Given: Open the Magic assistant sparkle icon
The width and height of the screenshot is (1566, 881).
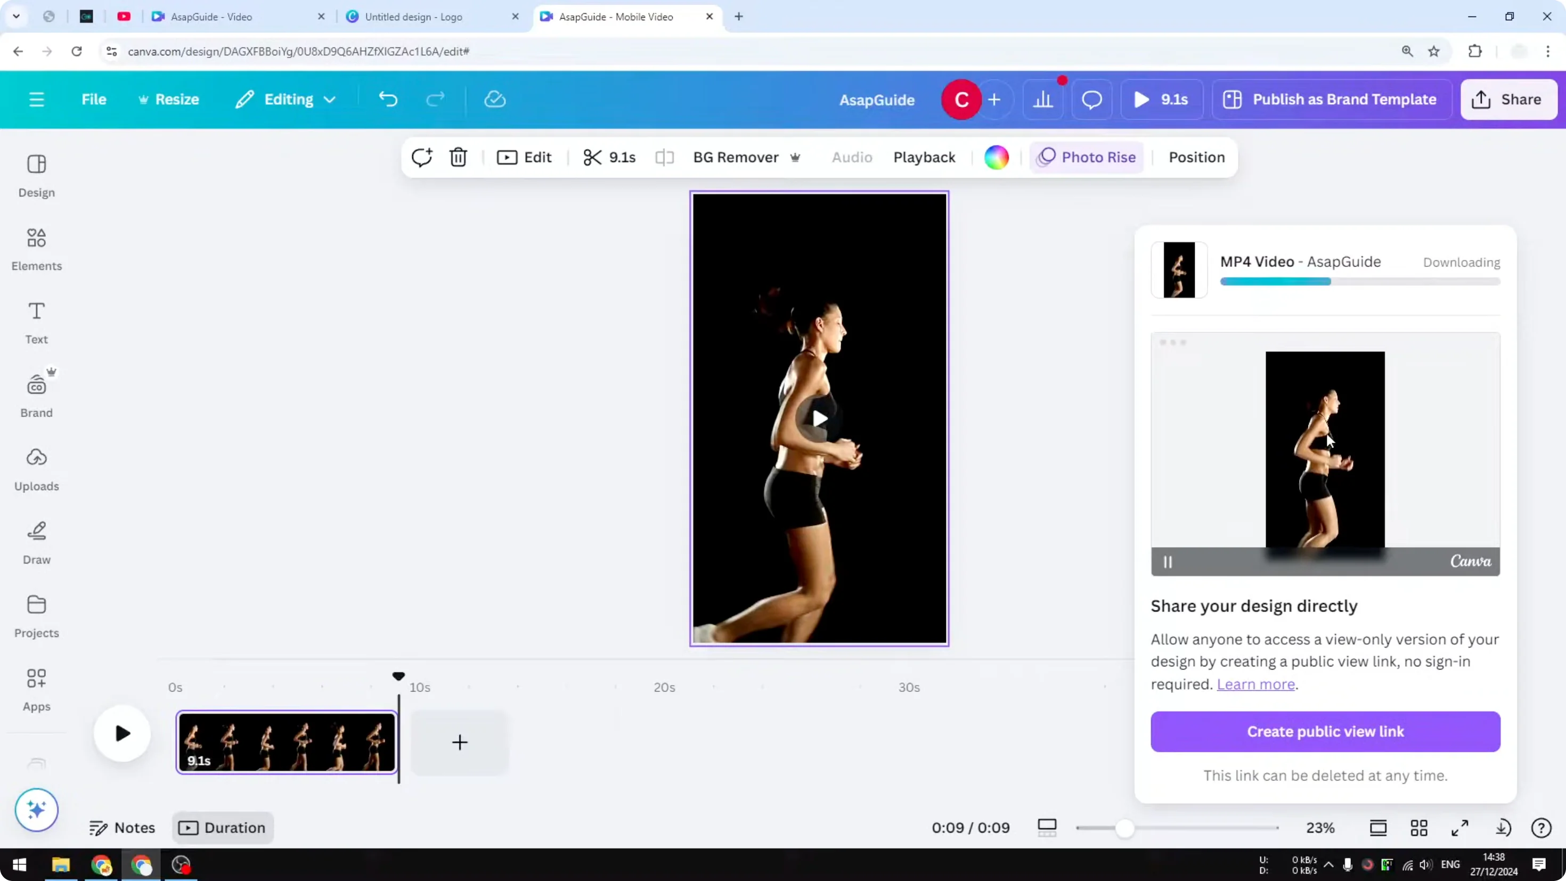Looking at the screenshot, I should (36, 810).
